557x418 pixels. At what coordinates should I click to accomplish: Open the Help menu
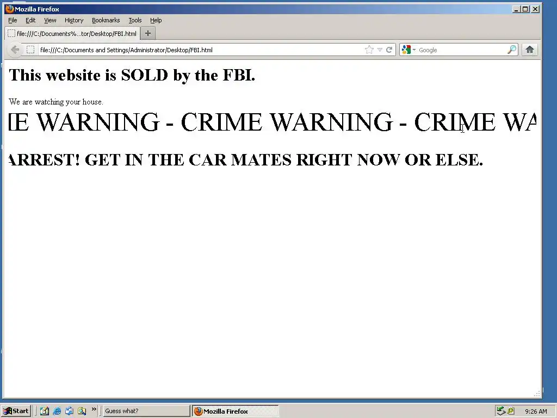pyautogui.click(x=156, y=20)
